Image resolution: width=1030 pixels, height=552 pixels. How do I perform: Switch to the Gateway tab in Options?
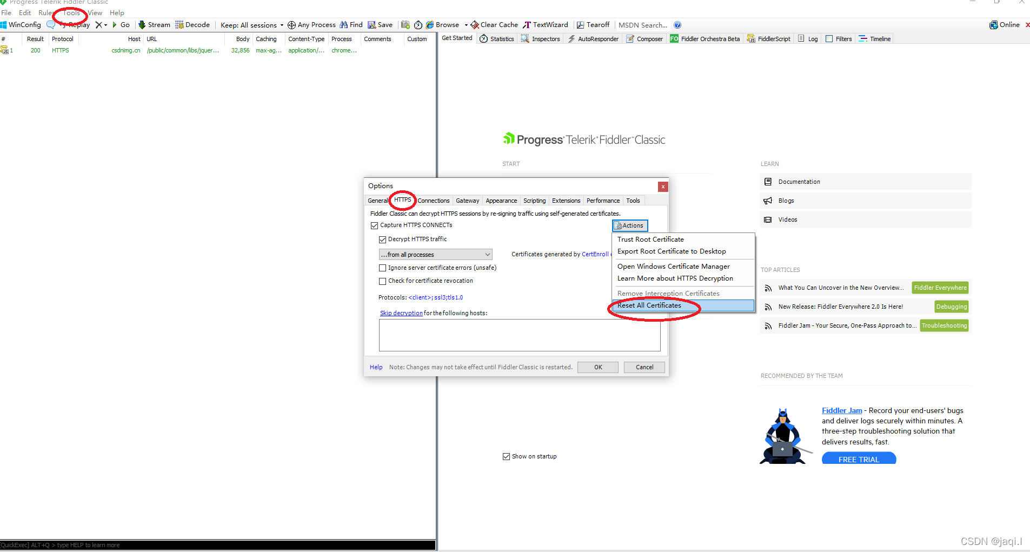click(x=467, y=201)
